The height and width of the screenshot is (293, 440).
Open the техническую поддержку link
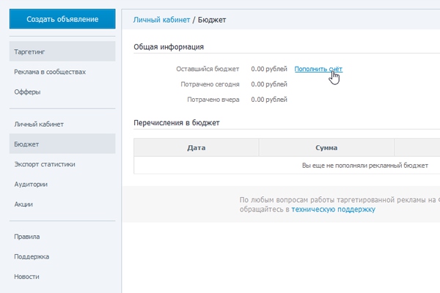coord(333,209)
